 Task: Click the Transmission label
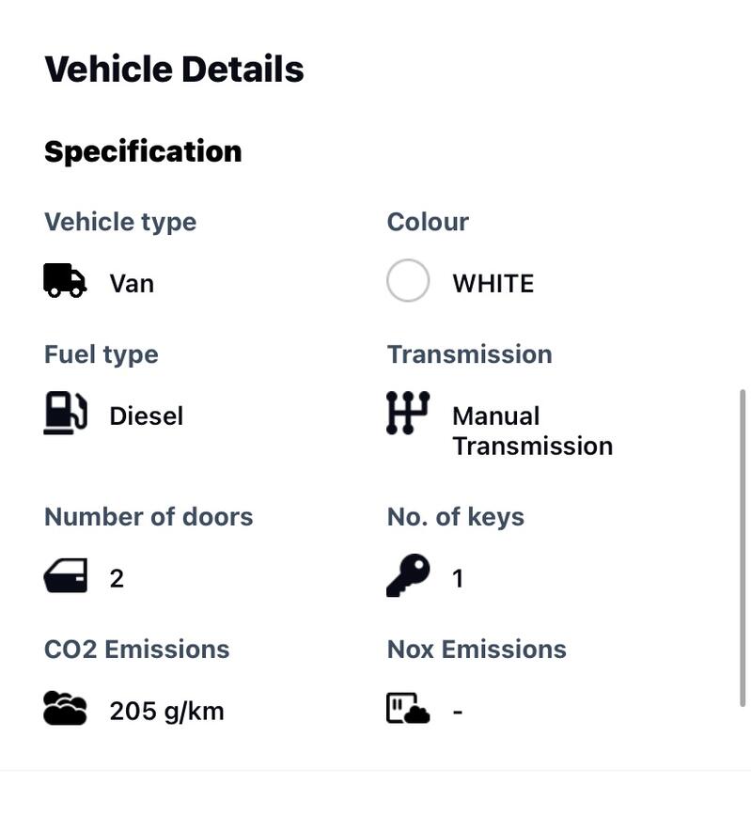coord(469,354)
